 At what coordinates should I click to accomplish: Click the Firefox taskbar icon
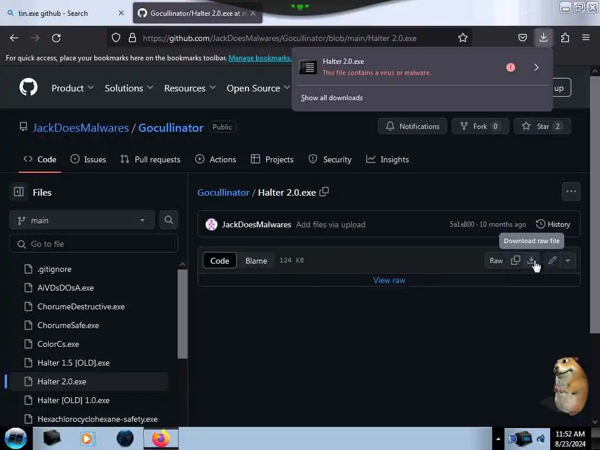pyautogui.click(x=161, y=438)
